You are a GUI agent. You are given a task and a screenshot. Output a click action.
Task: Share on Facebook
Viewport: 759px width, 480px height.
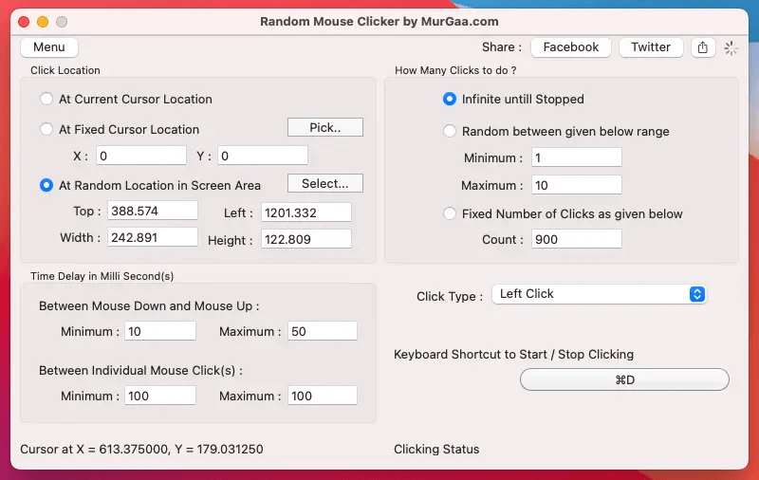(x=571, y=47)
